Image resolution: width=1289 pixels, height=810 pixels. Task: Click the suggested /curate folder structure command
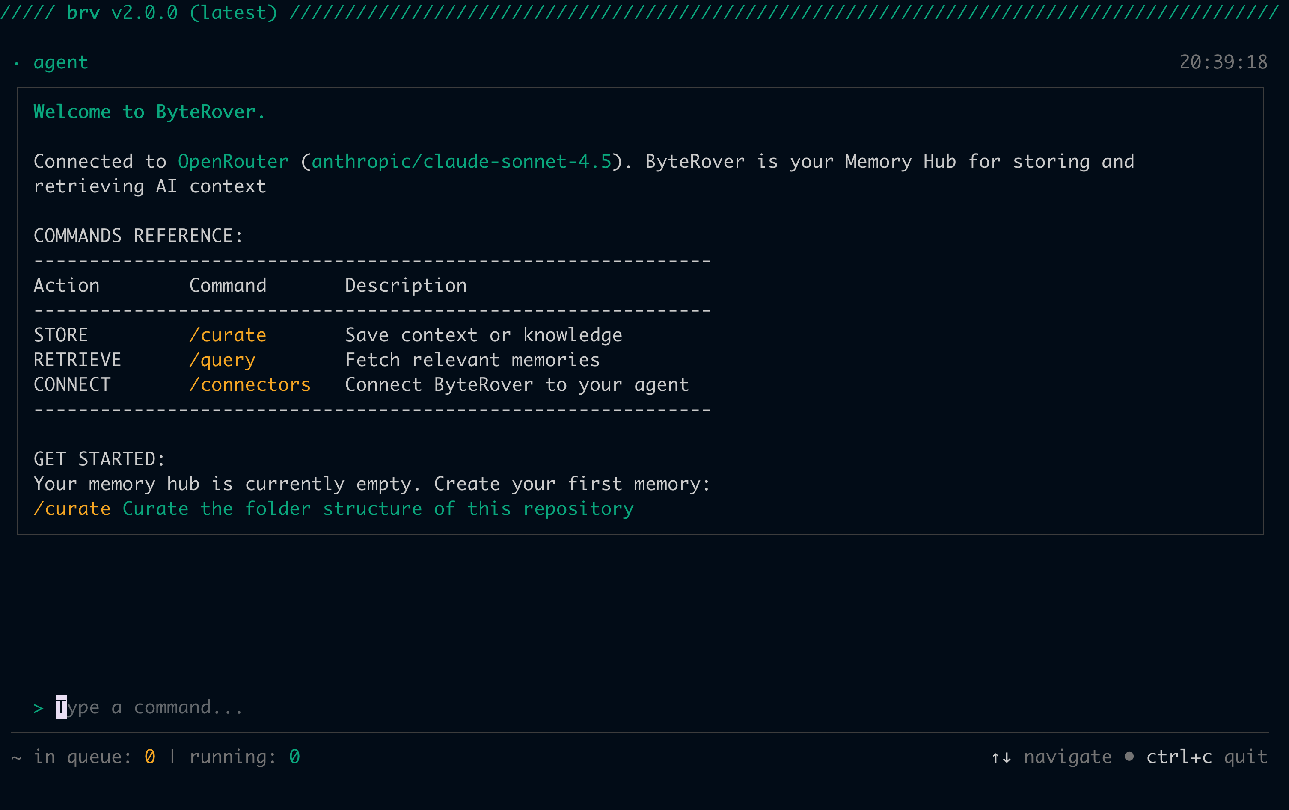(333, 509)
